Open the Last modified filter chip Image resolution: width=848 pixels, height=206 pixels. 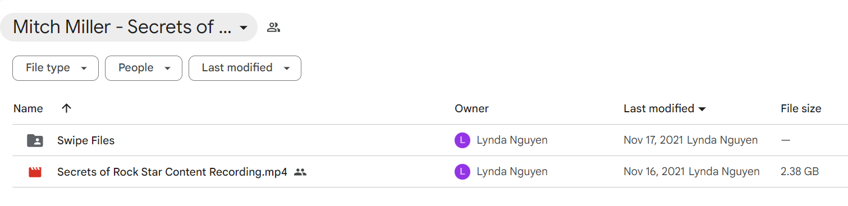(245, 68)
